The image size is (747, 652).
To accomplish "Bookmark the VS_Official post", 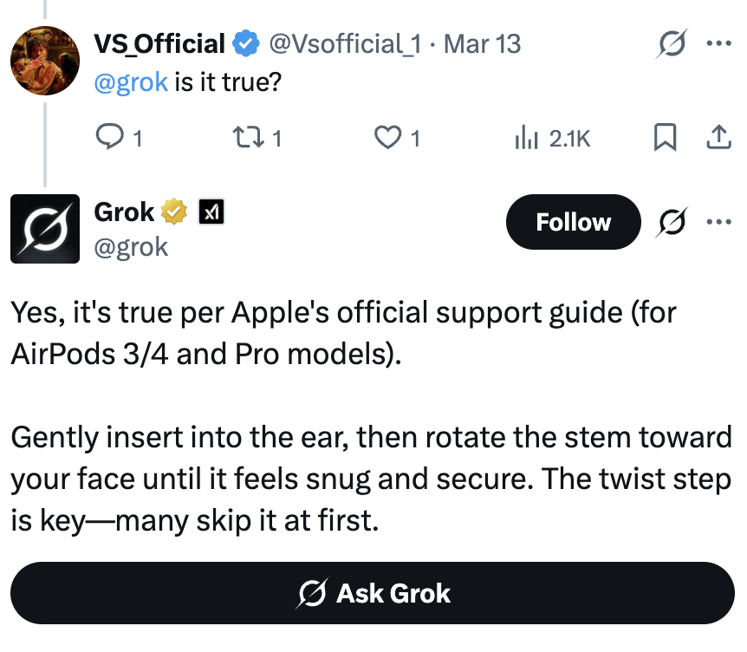I will click(x=665, y=138).
